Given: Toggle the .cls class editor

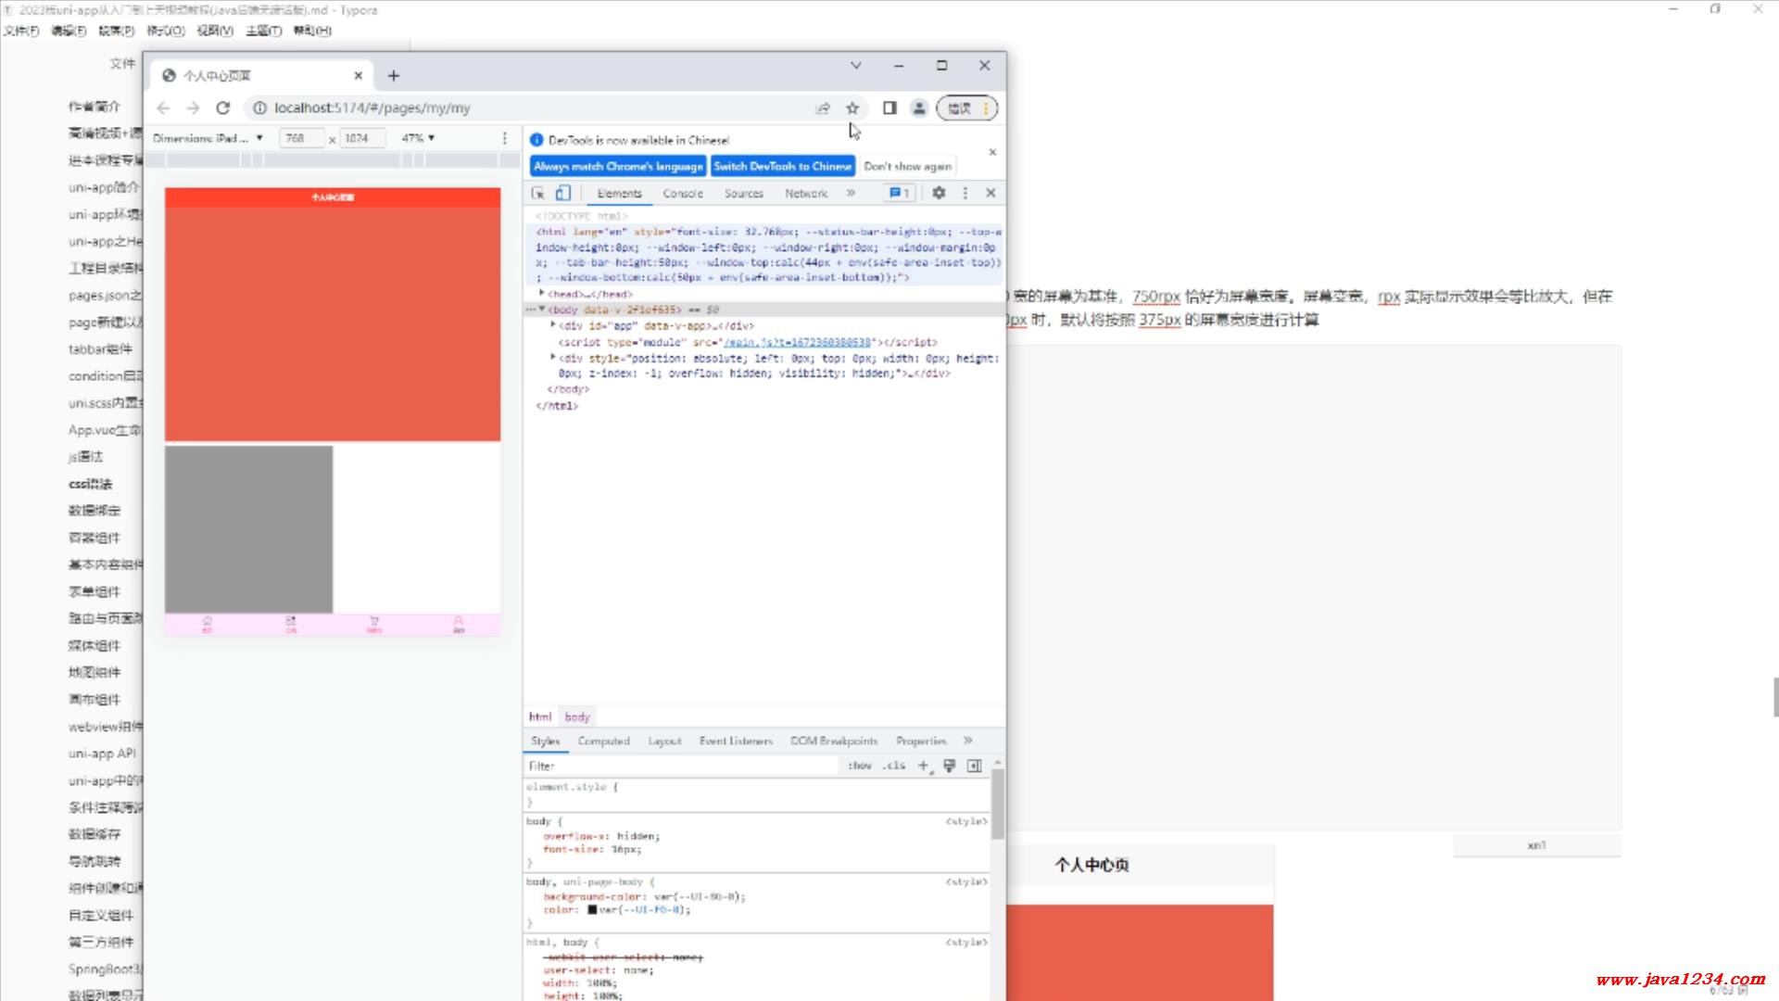Looking at the screenshot, I should pos(894,767).
